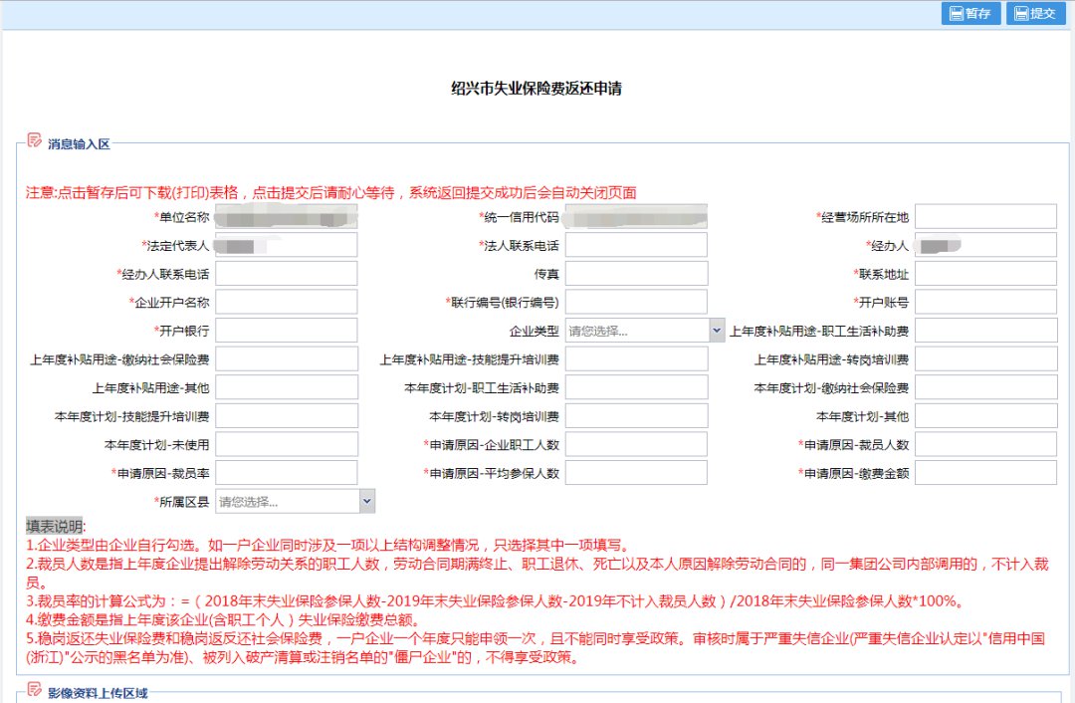Screen dimensions: 1075x703
Task: Click into the 传真 field
Action: (636, 274)
